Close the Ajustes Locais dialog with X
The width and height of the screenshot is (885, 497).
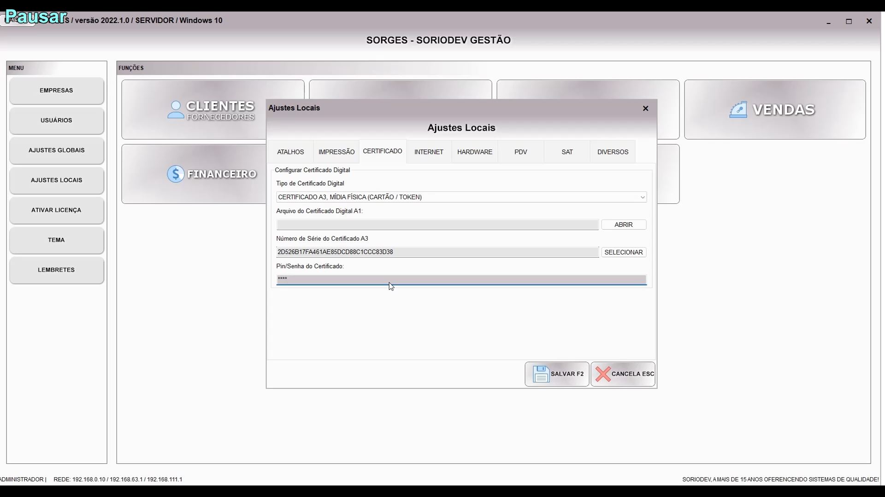tap(645, 108)
